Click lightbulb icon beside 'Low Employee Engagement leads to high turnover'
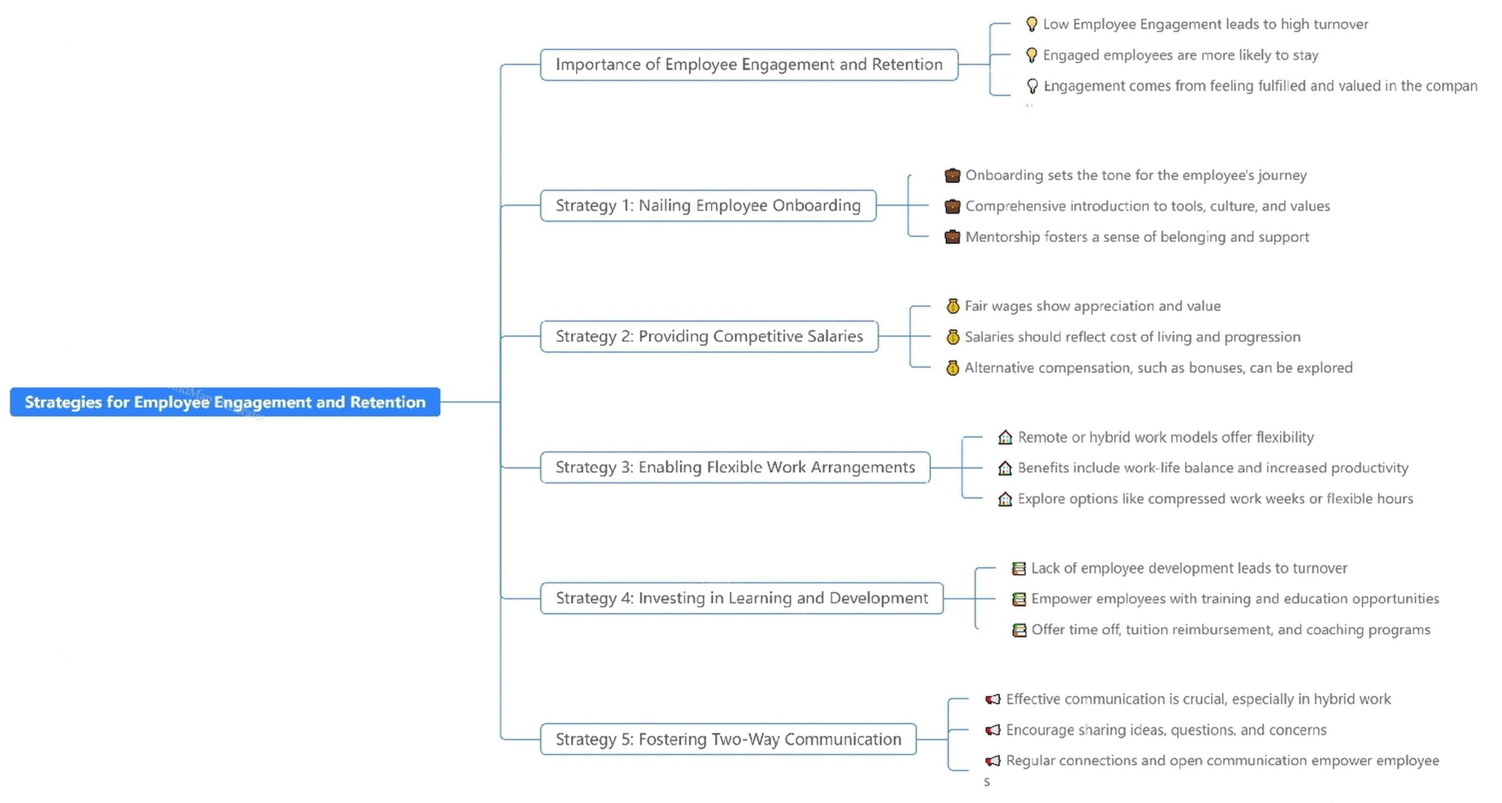The width and height of the screenshot is (1502, 803). [x=1031, y=24]
